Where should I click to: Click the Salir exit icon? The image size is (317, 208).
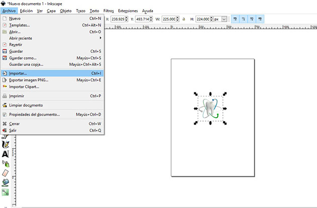click(5, 130)
